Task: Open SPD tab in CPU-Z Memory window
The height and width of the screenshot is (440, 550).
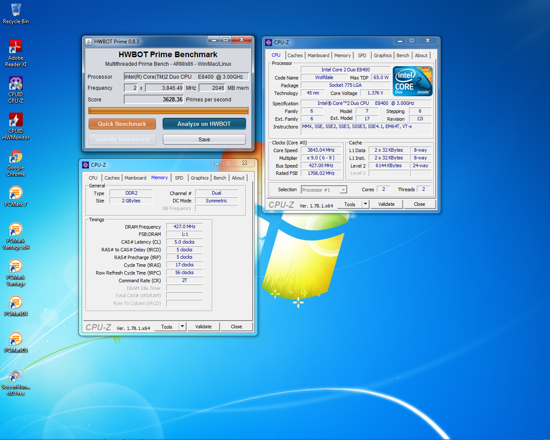Action: click(179, 178)
